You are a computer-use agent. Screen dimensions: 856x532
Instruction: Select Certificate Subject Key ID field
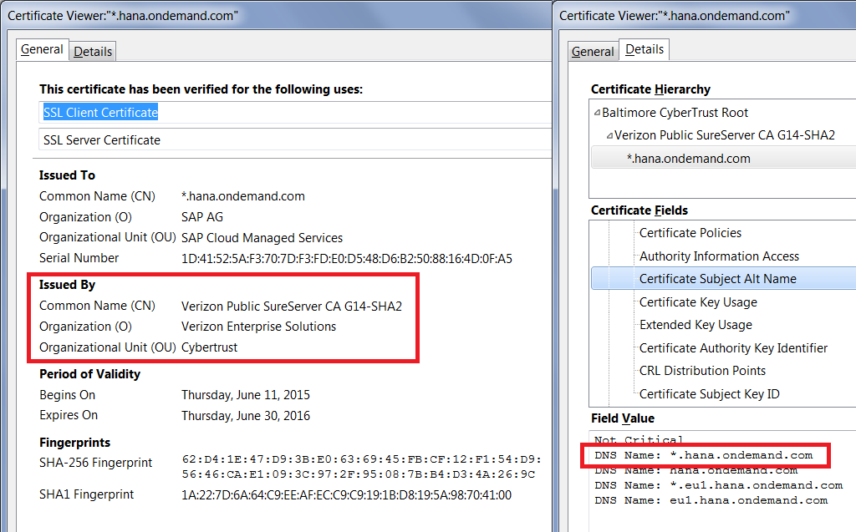pos(709,394)
